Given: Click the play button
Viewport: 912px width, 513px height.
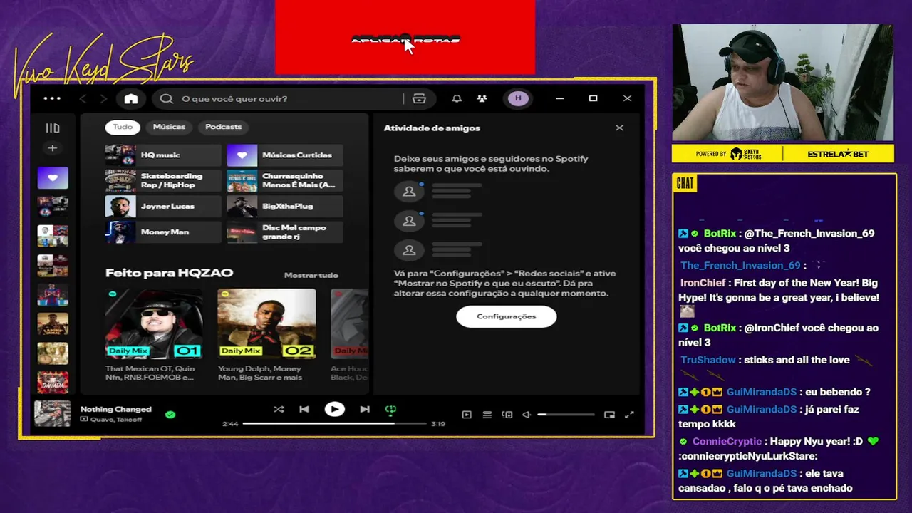Looking at the screenshot, I should [334, 409].
